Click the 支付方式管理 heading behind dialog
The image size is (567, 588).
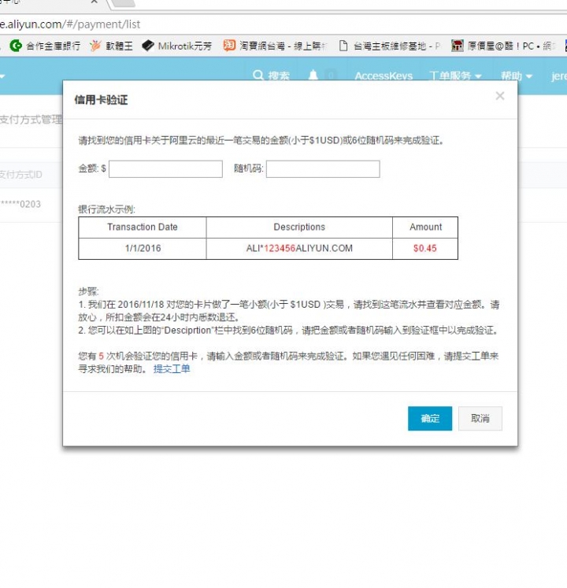coord(31,120)
